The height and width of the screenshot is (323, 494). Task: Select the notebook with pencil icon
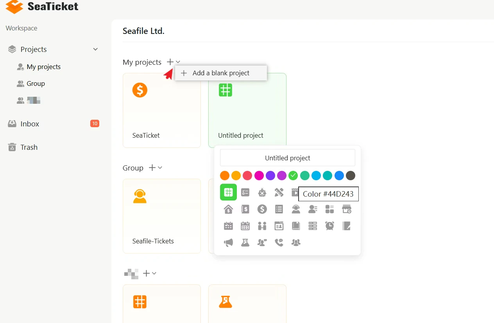347,225
